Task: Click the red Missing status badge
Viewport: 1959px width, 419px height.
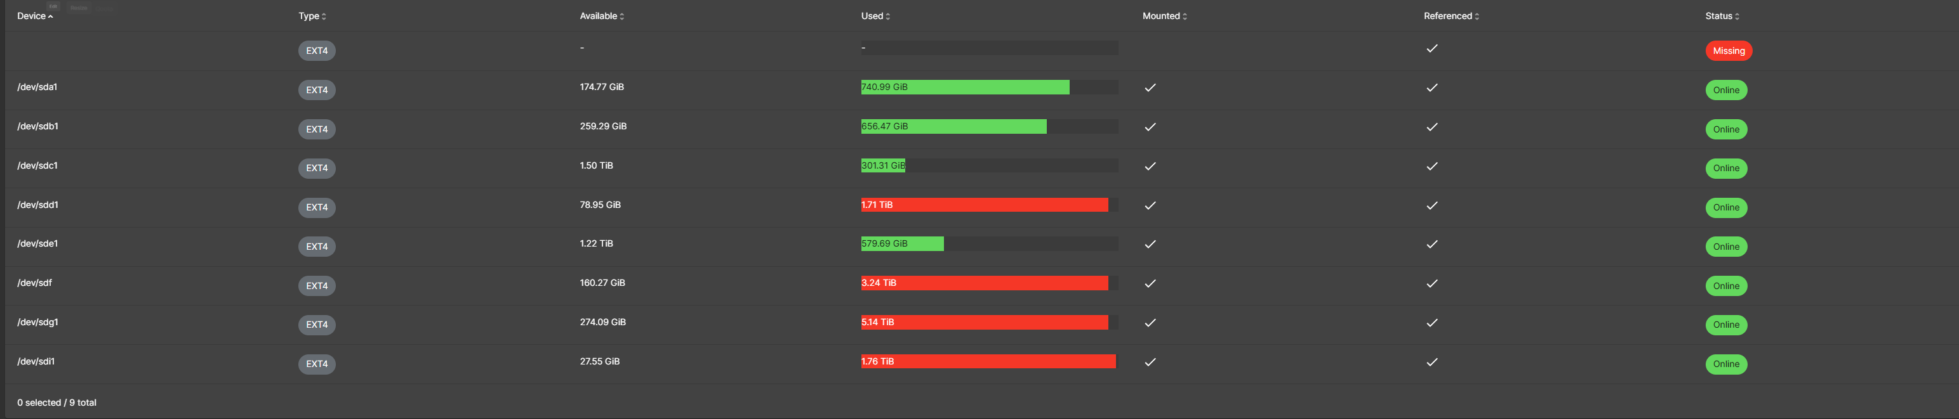Action: (1728, 51)
